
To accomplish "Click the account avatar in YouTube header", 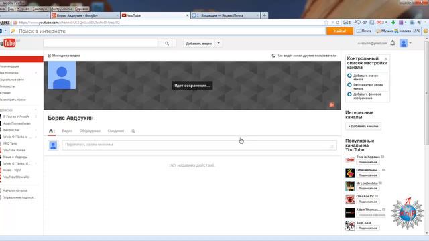I will [x=404, y=43].
